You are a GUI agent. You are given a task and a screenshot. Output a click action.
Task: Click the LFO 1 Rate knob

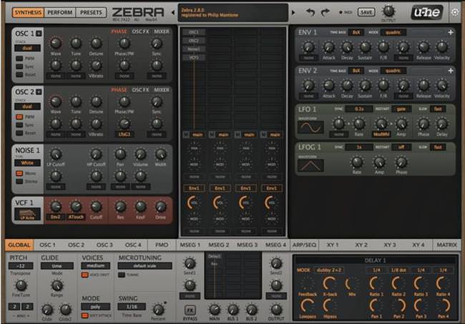359,123
